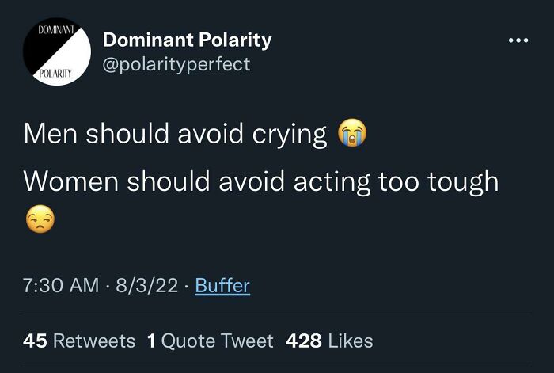Open the @polarityperfect handle
The width and height of the screenshot is (554, 373).
[176, 65]
